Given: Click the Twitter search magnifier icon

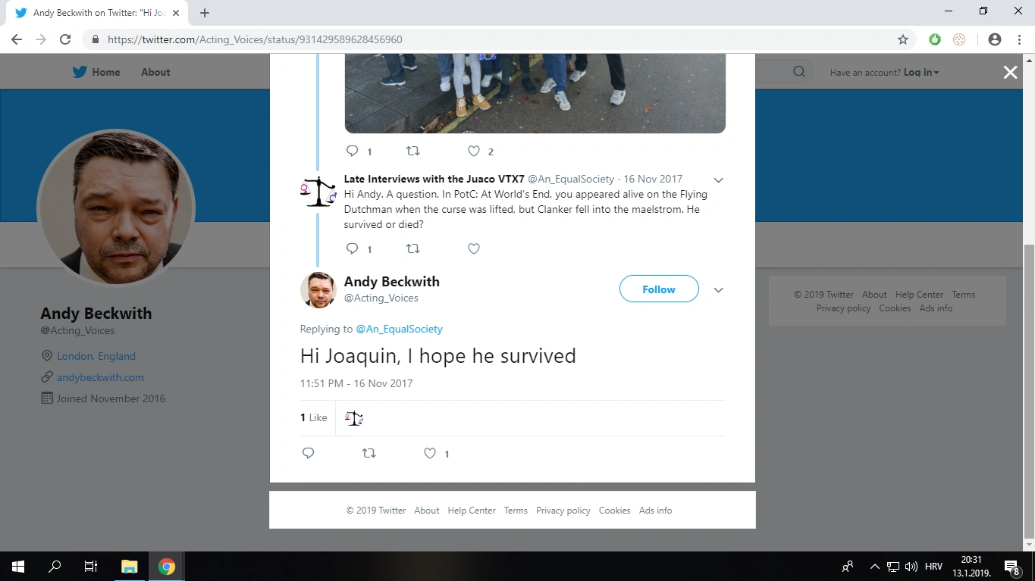Looking at the screenshot, I should click(798, 72).
